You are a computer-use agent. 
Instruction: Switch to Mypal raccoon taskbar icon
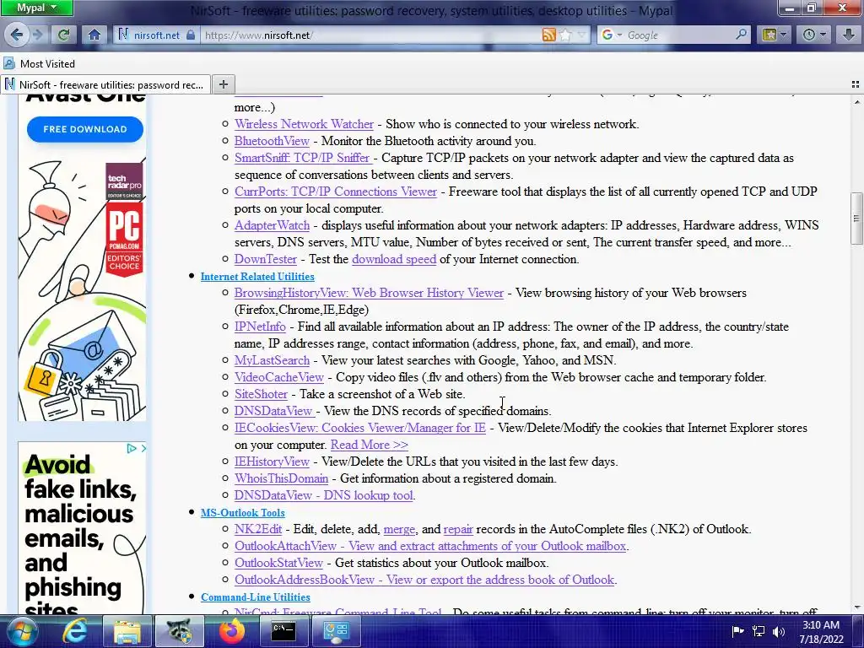(x=179, y=631)
